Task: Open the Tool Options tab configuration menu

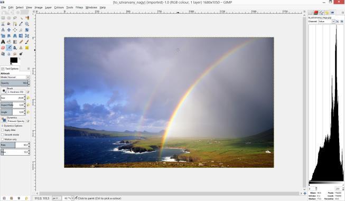Action: pos(29,69)
